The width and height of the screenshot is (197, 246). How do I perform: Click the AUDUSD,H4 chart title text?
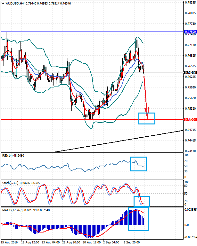tap(15, 4)
